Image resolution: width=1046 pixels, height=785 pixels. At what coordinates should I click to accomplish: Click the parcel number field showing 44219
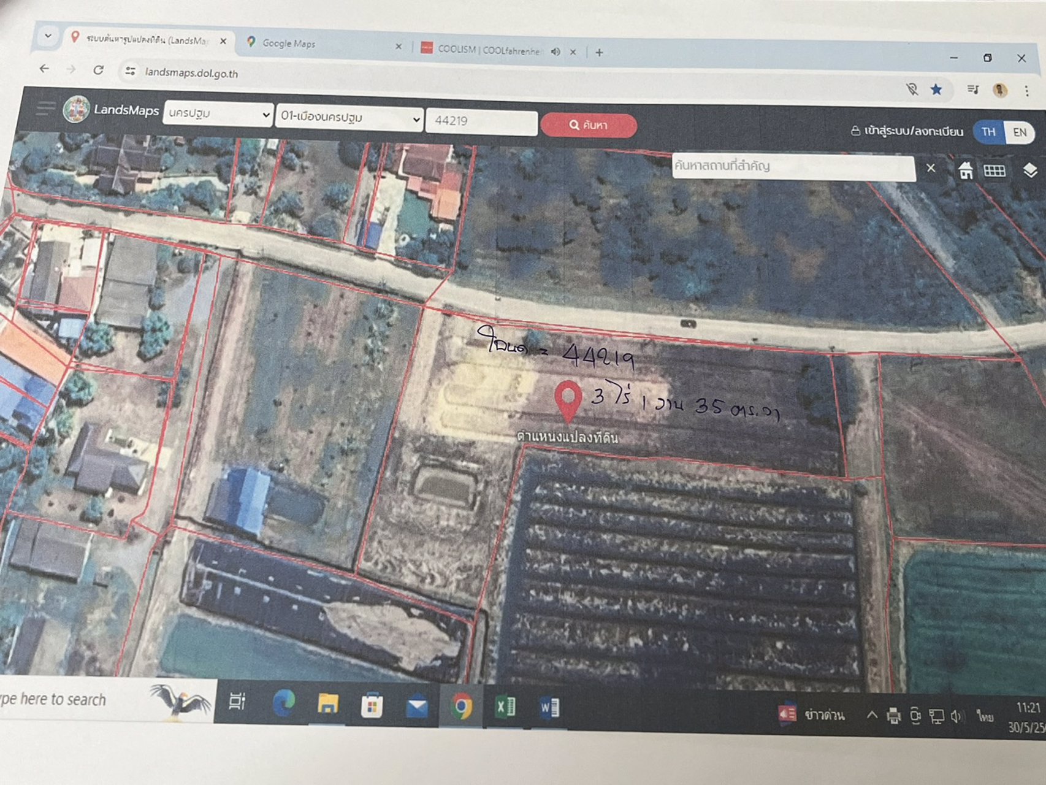(x=481, y=121)
